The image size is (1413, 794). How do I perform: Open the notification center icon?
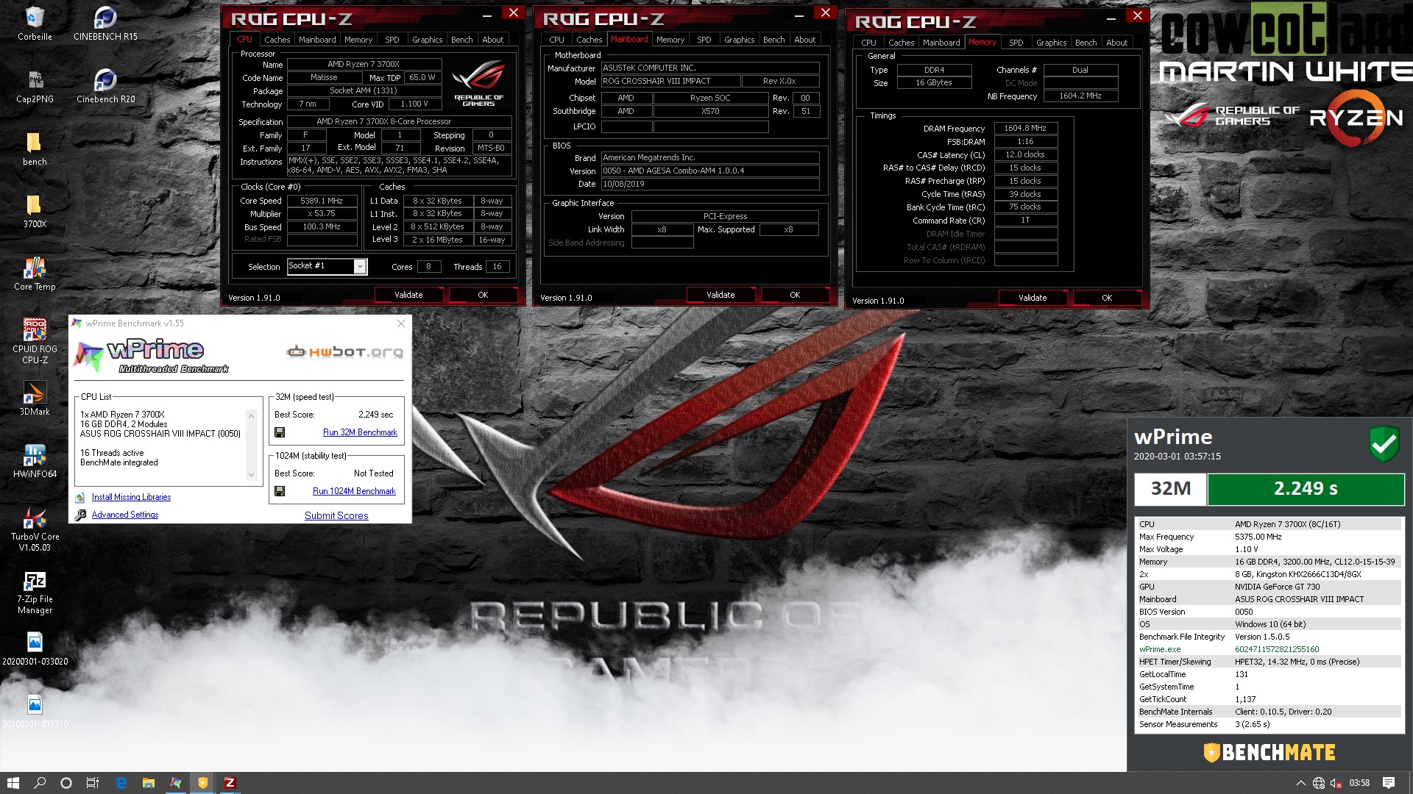click(x=1389, y=783)
